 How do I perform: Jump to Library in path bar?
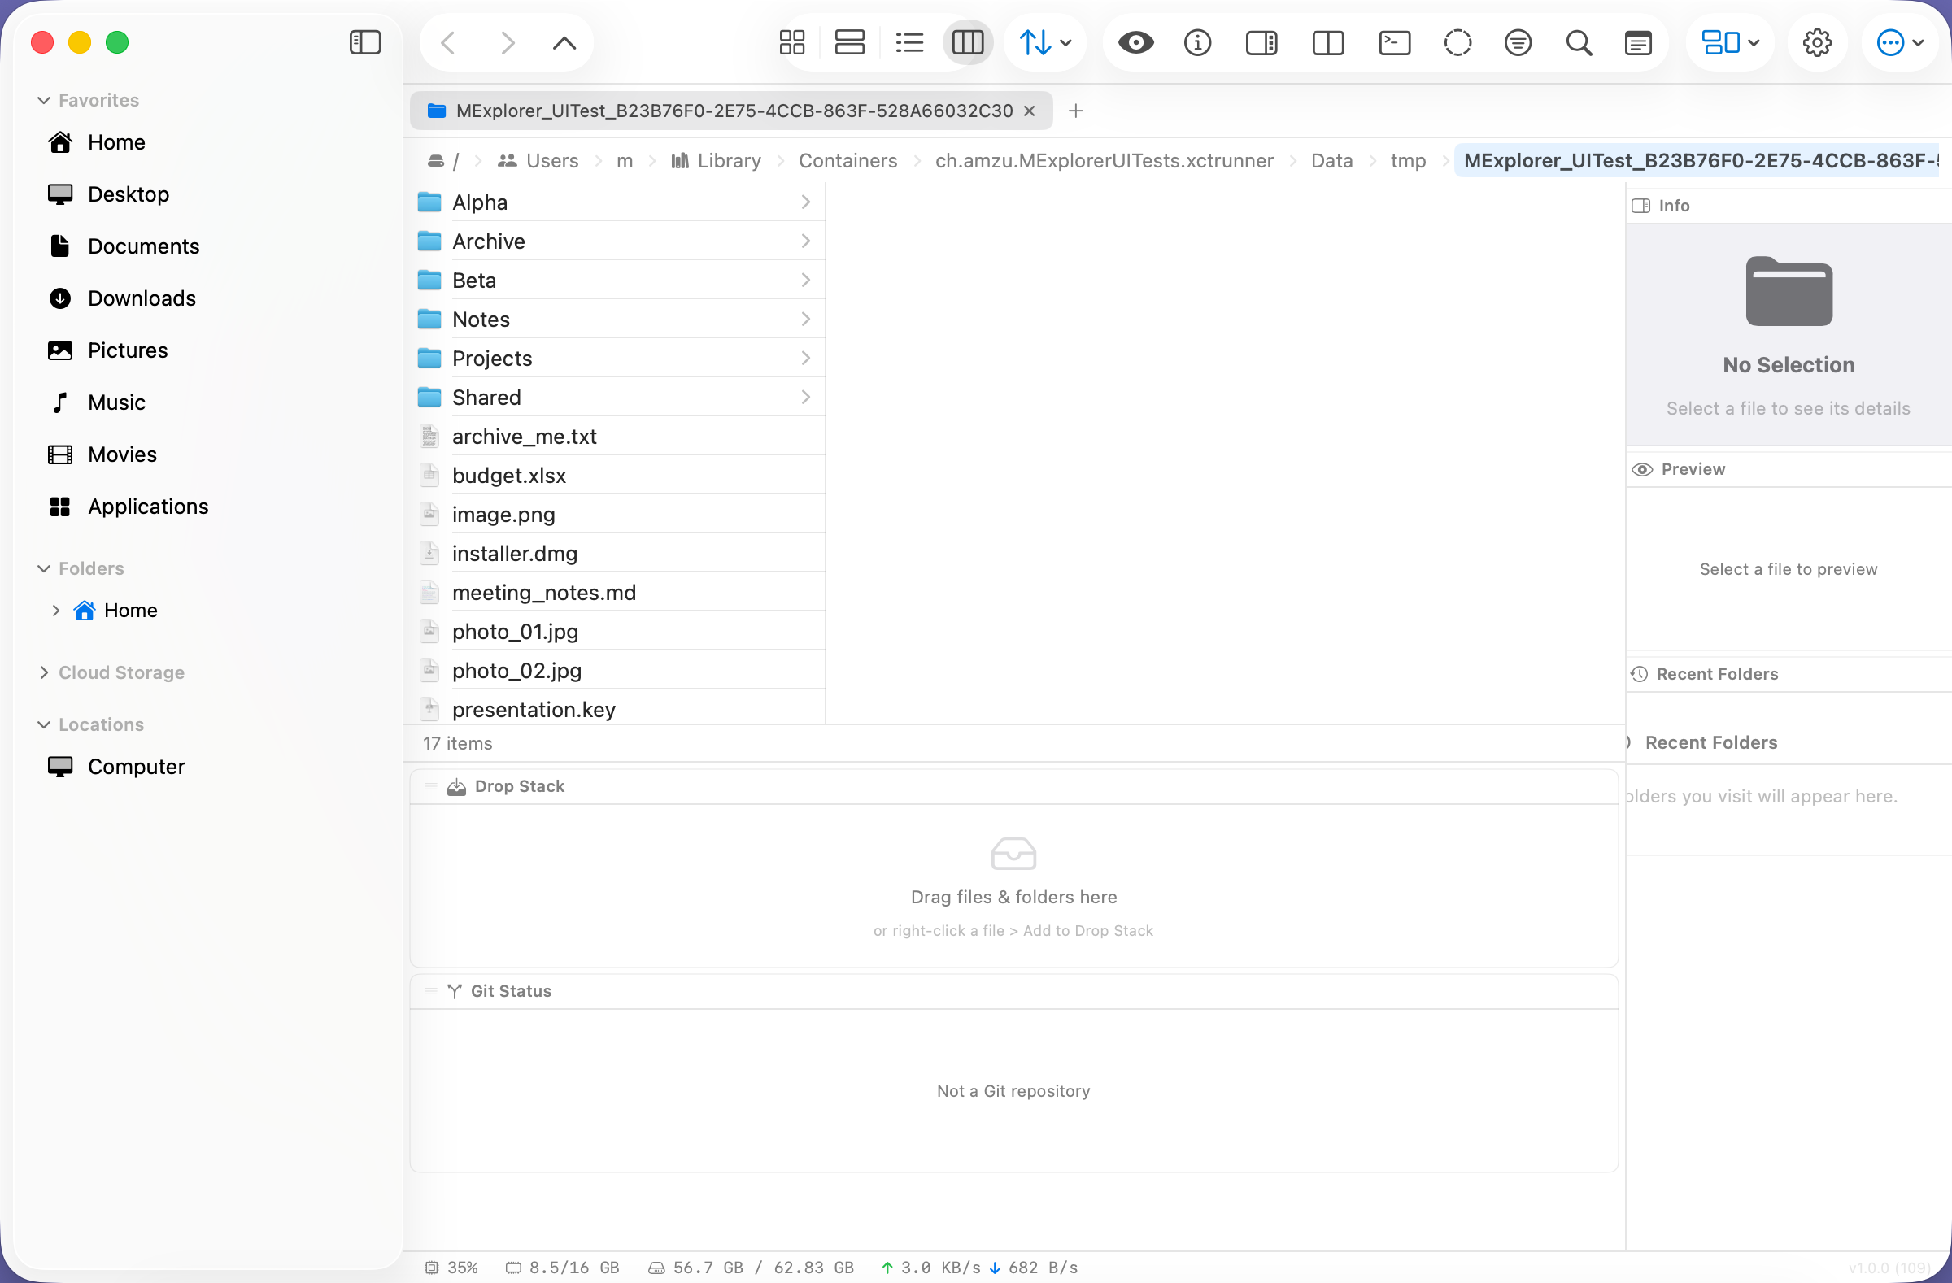point(715,161)
